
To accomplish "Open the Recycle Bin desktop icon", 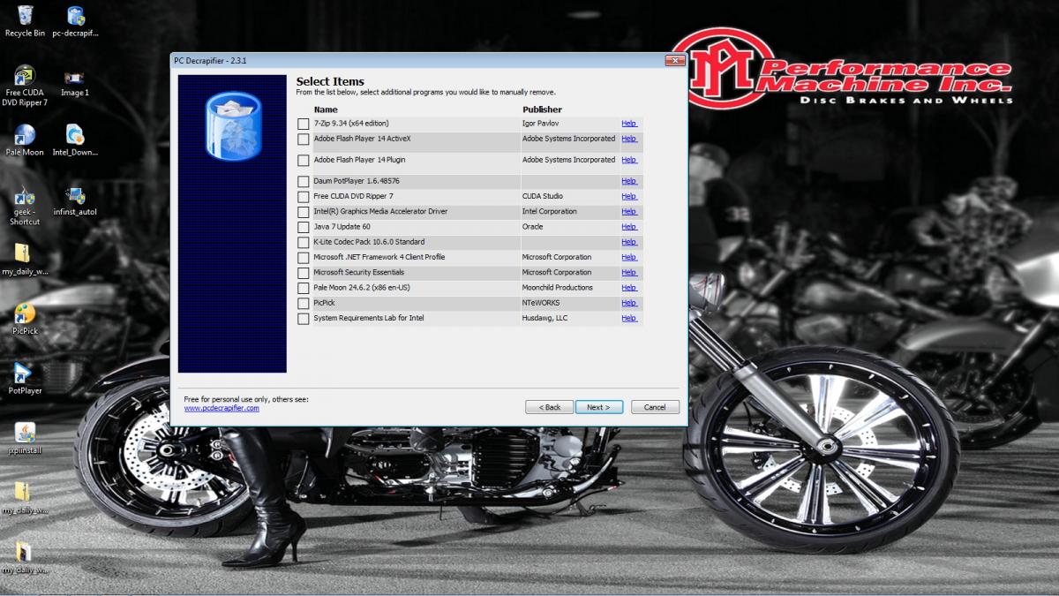I will (x=25, y=21).
